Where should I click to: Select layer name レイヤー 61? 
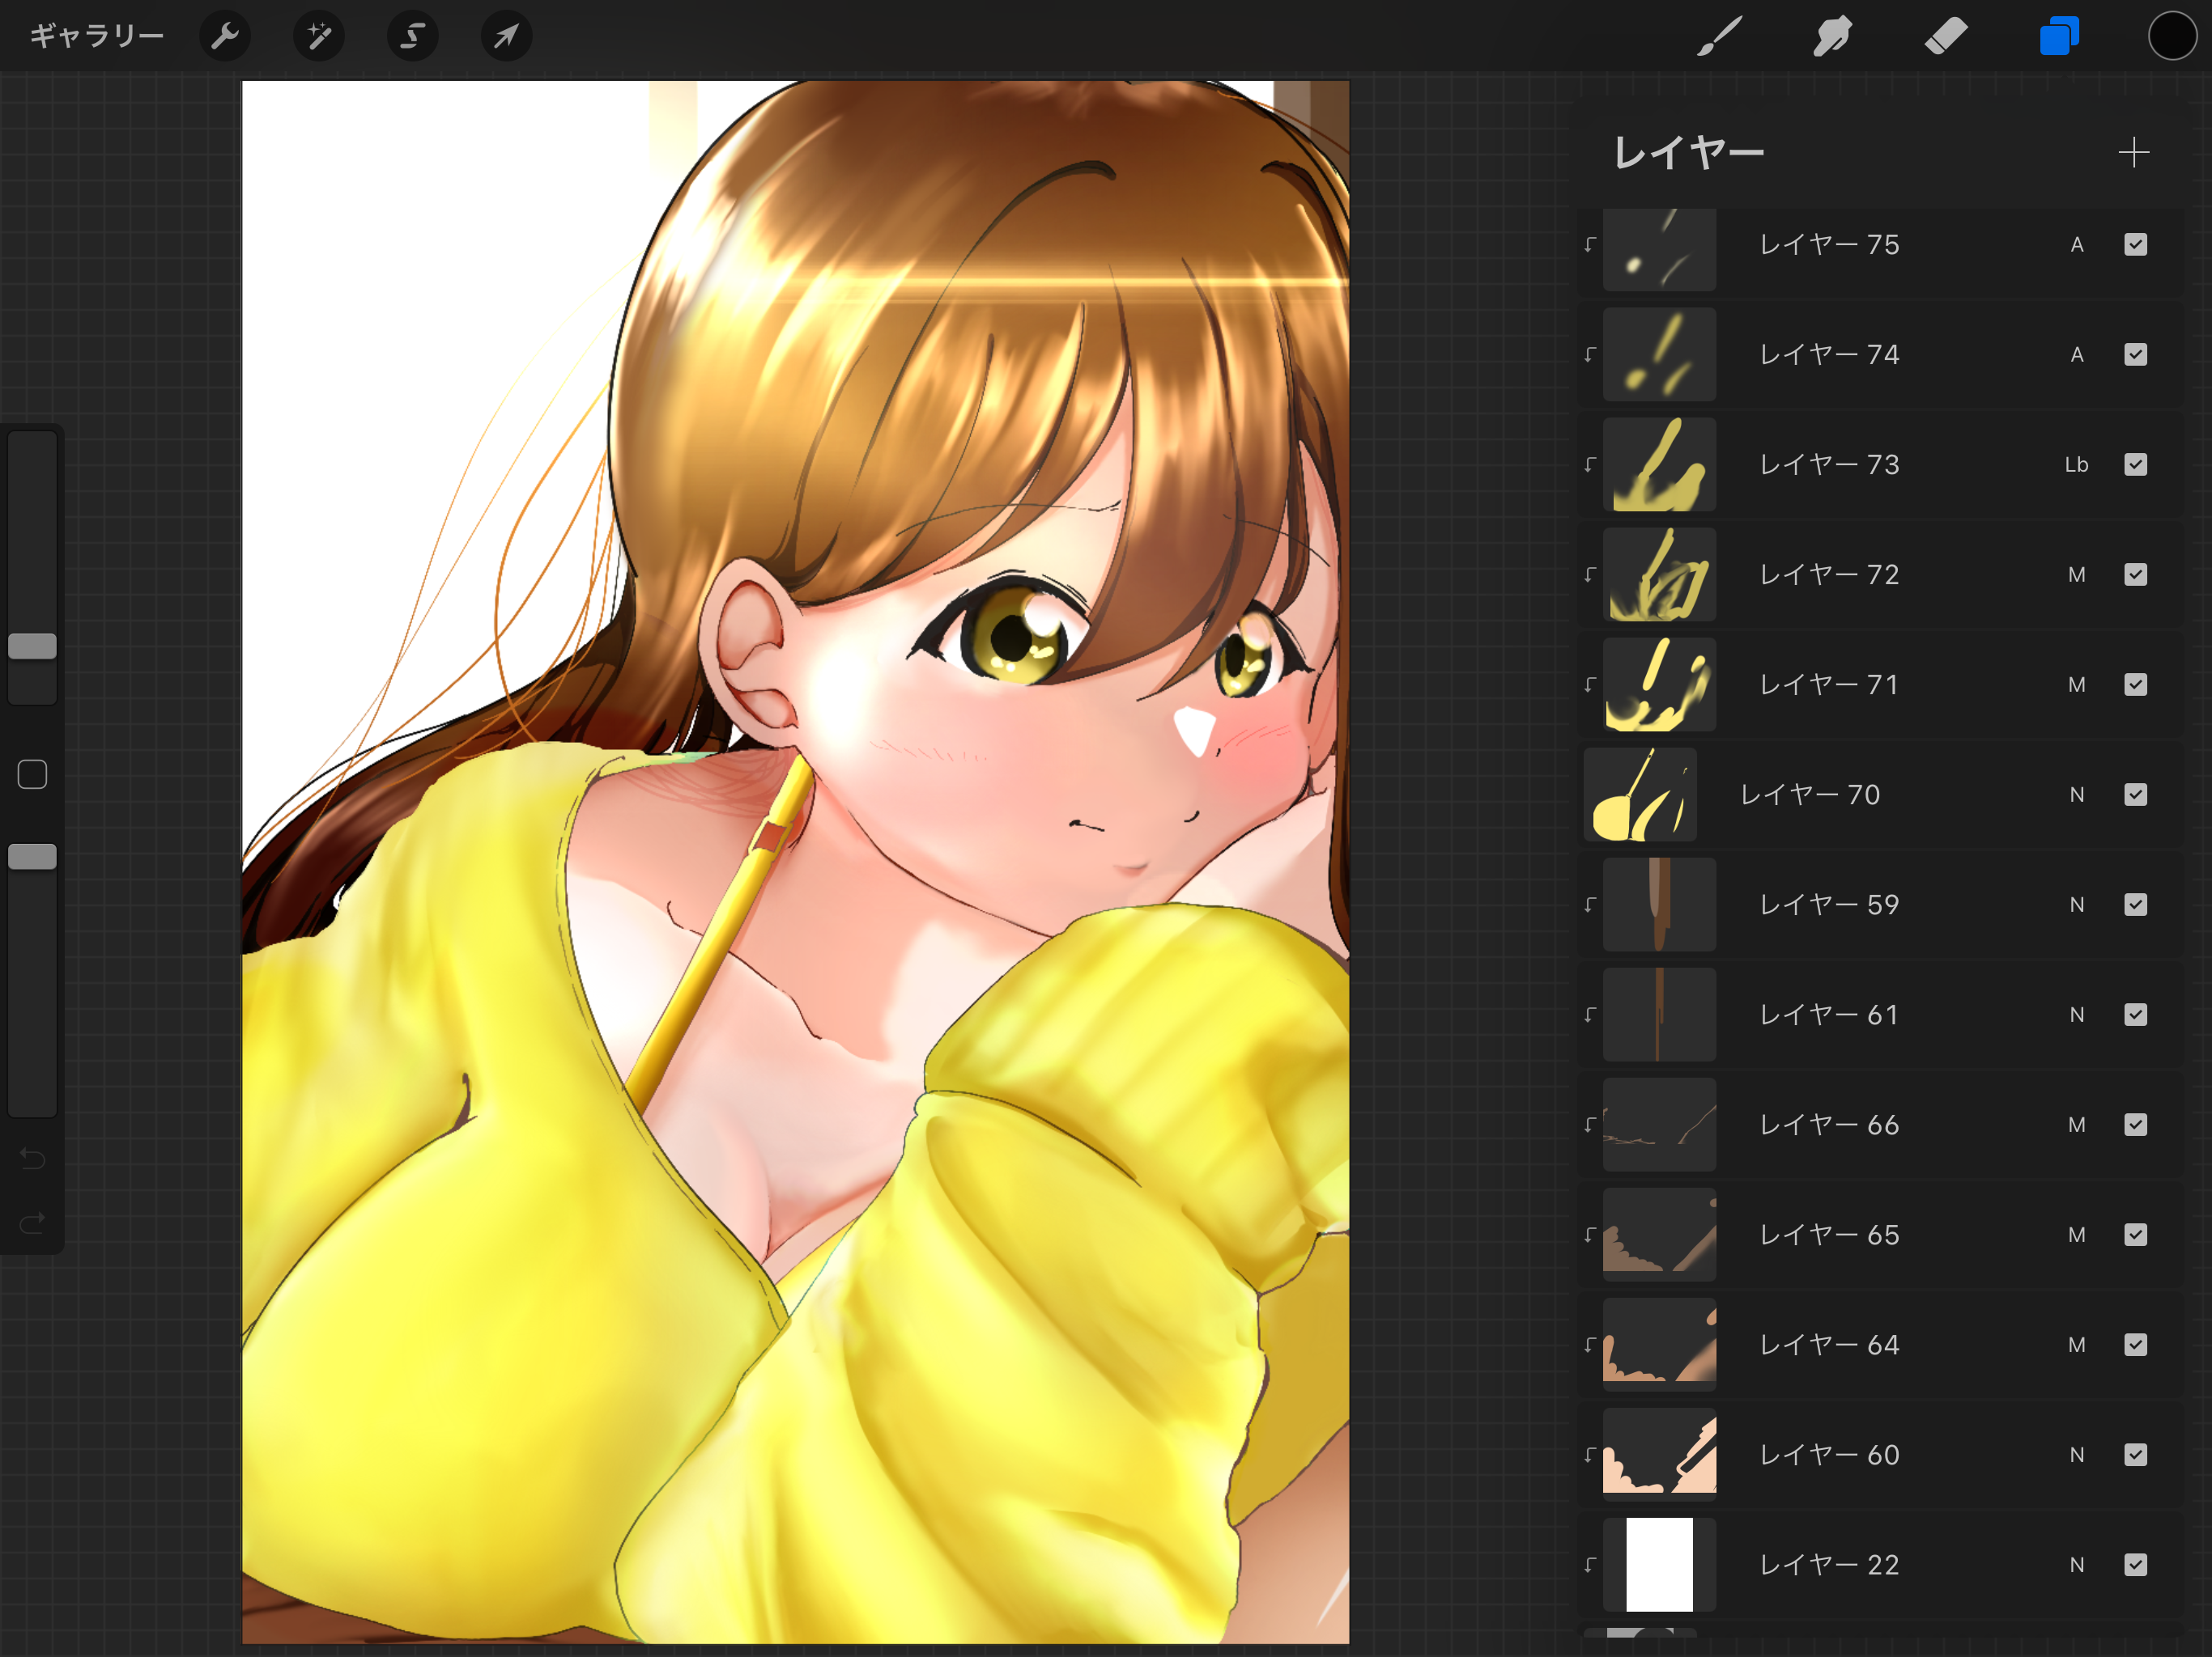click(x=1829, y=1015)
